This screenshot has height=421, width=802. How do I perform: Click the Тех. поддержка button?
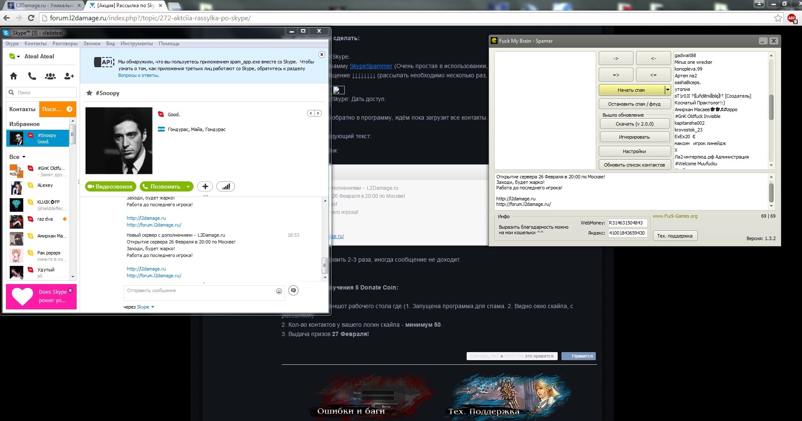click(x=675, y=236)
